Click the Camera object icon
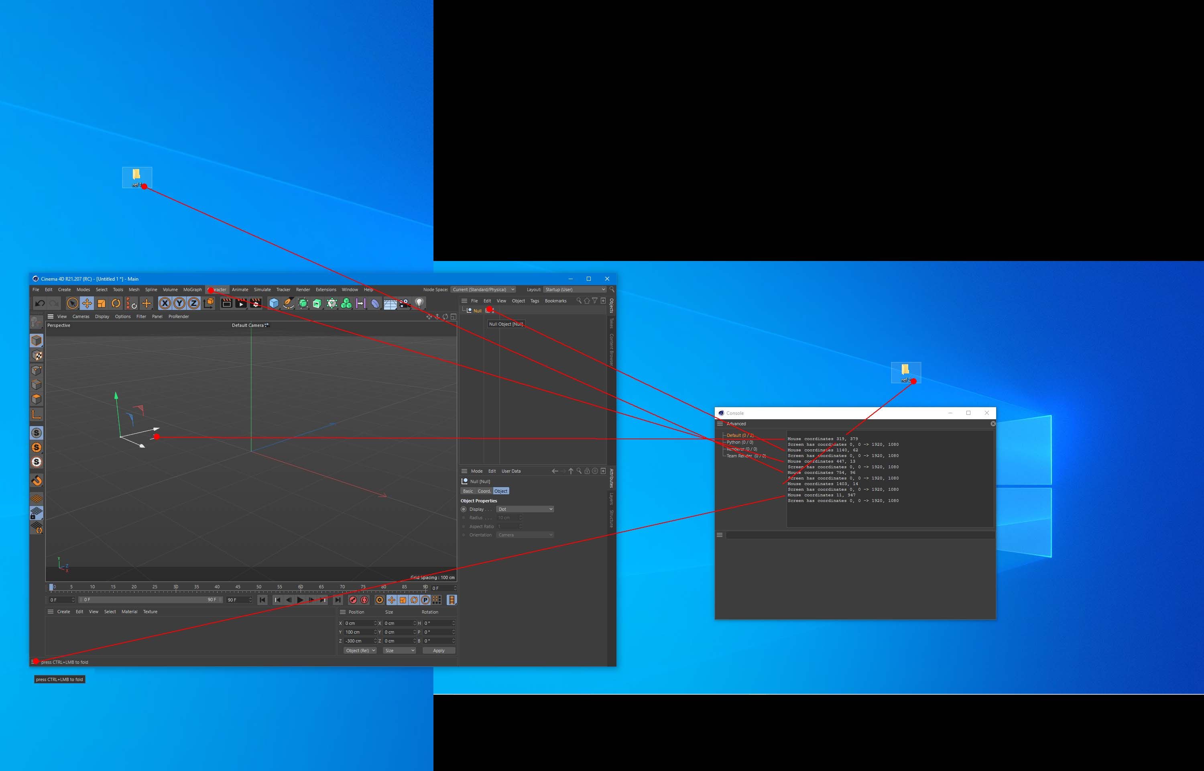 pos(405,304)
